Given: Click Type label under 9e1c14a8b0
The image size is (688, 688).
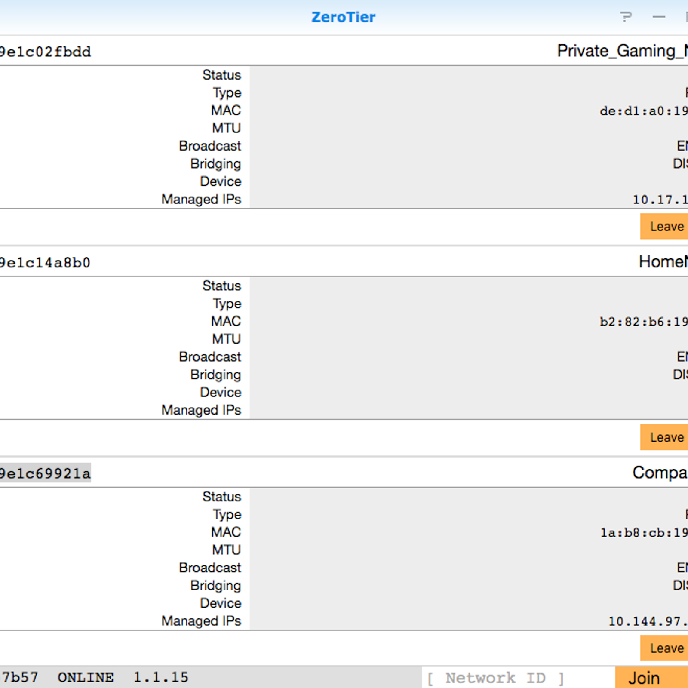Looking at the screenshot, I should (x=227, y=304).
